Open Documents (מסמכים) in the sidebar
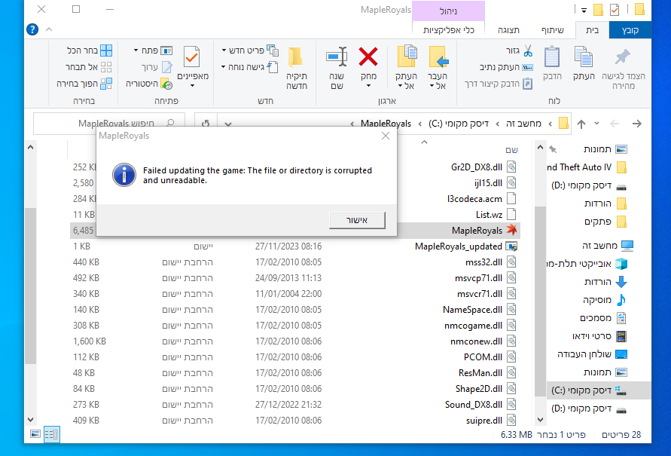 [x=602, y=318]
